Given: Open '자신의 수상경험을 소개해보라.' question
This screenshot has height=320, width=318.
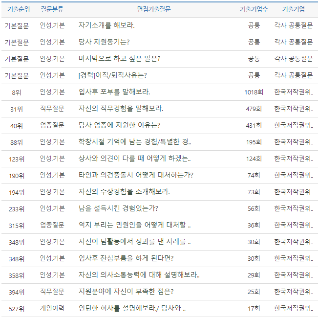Looking at the screenshot, I should click(124, 192).
